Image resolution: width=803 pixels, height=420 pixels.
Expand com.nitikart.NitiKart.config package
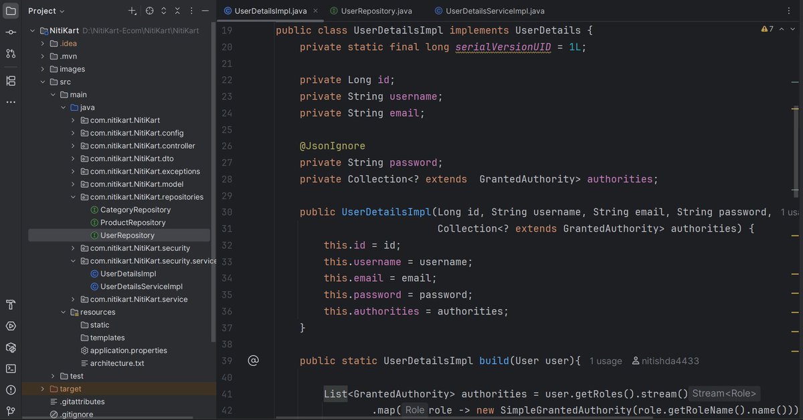coord(74,133)
